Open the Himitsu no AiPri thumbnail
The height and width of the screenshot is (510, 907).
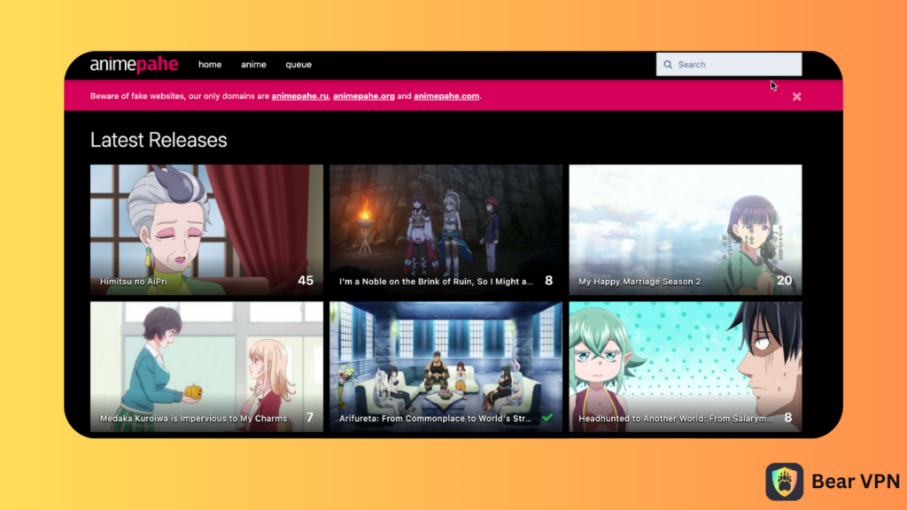coord(206,229)
